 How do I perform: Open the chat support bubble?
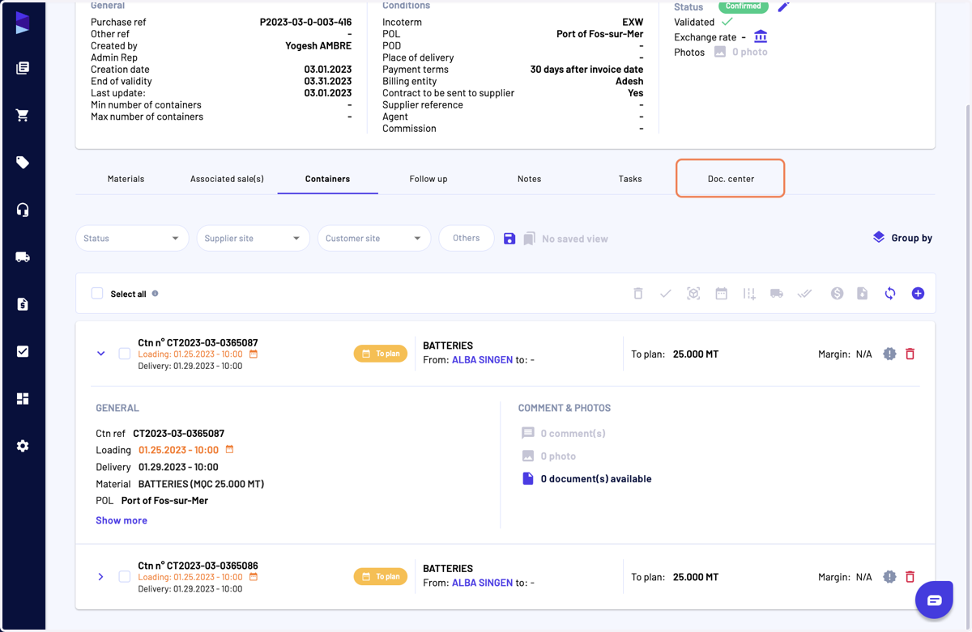click(934, 600)
